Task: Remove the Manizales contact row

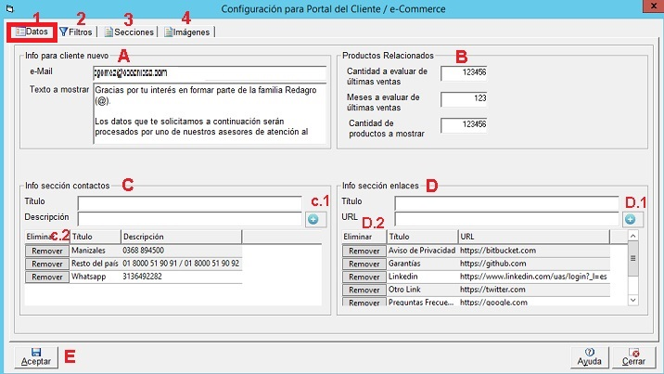Action: [x=46, y=251]
